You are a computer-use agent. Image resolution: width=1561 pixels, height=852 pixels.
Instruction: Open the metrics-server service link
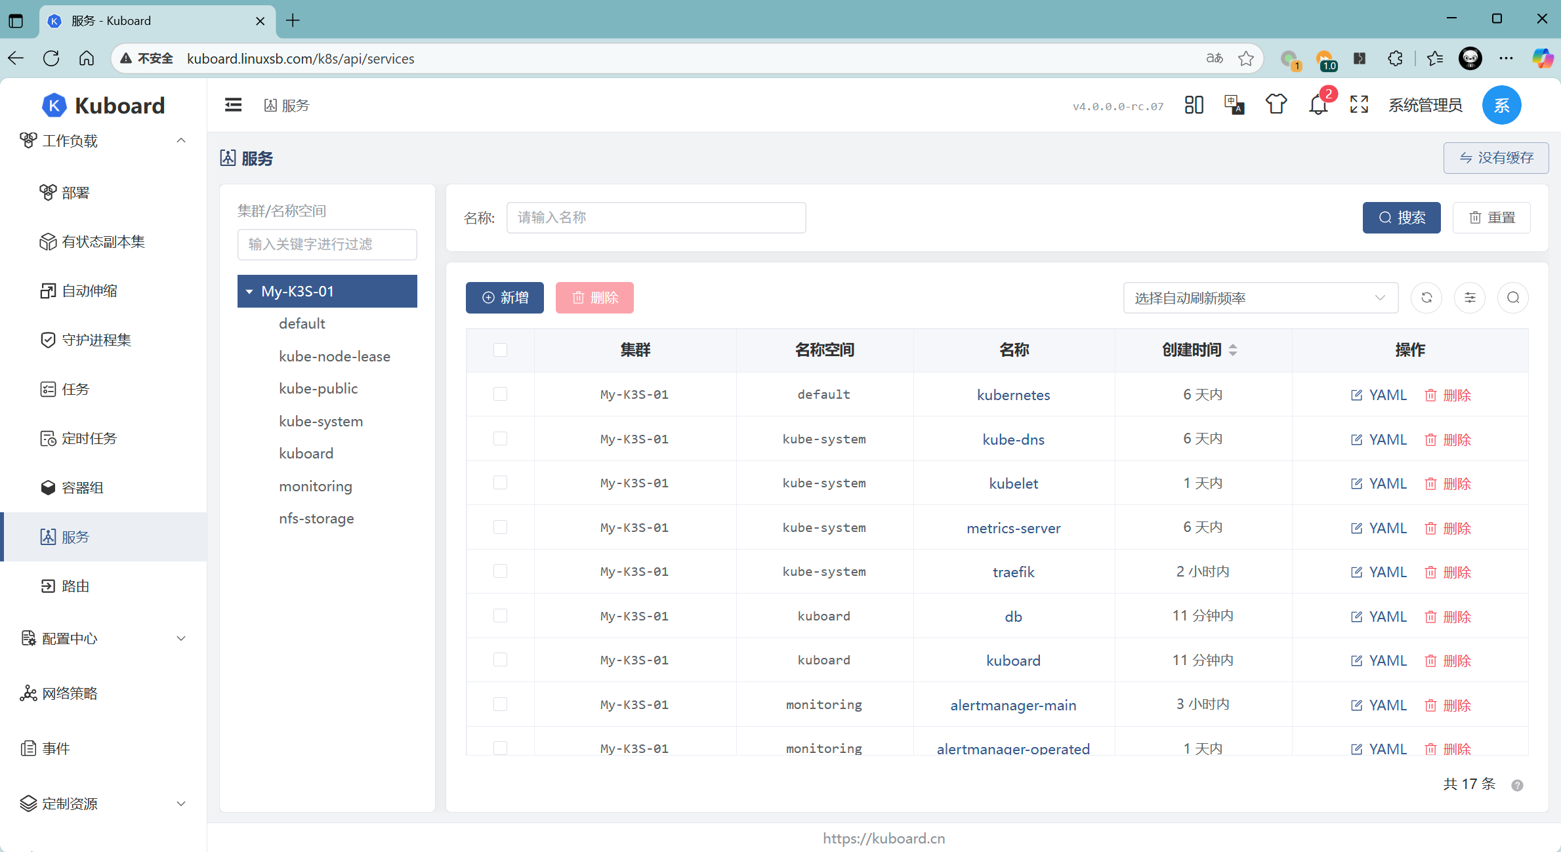(x=1013, y=528)
